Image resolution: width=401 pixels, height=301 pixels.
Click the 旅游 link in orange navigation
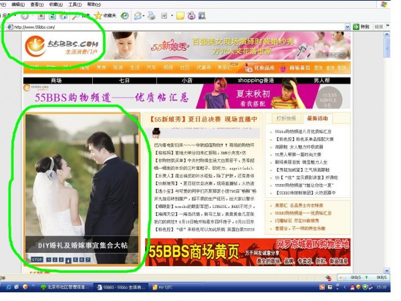(118, 68)
